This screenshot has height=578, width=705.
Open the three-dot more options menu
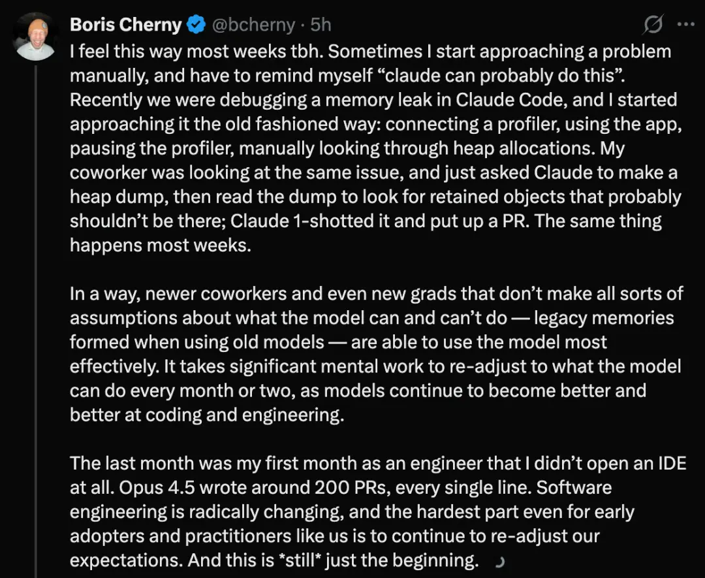pos(686,25)
